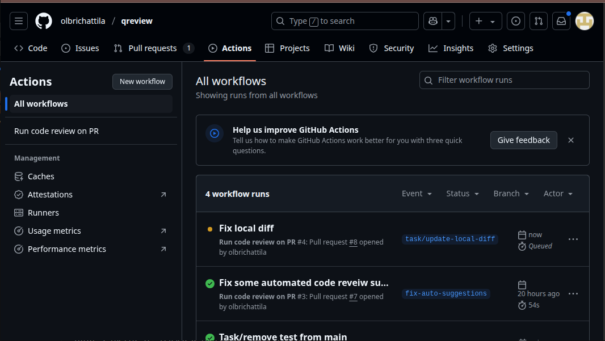Select the Actions tab

(230, 48)
